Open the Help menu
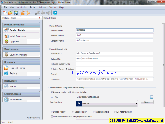Image resolution: width=165 pixels, height=124 pixels. (x=61, y=7)
